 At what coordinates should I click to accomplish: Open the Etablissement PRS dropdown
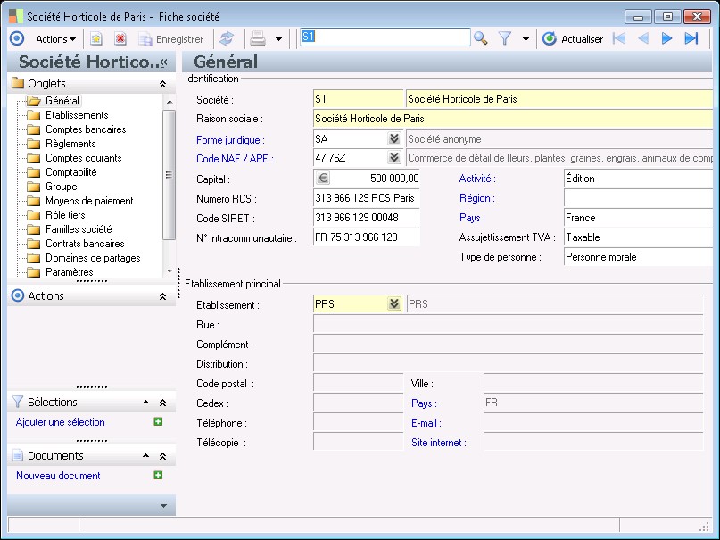[393, 304]
